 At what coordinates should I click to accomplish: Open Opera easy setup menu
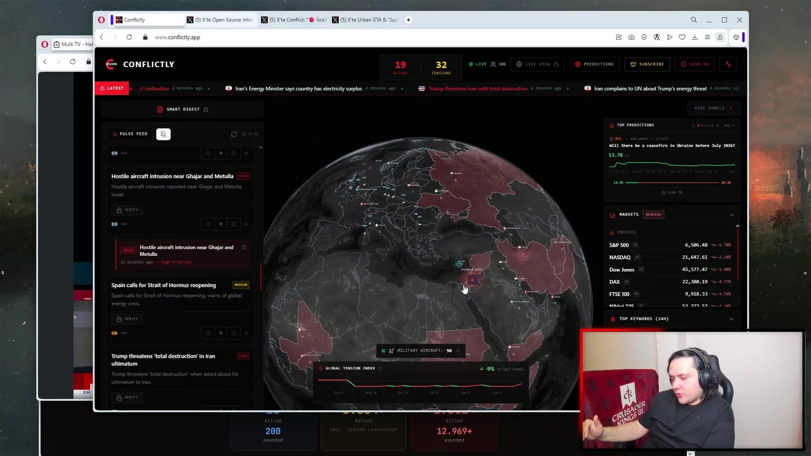point(707,37)
